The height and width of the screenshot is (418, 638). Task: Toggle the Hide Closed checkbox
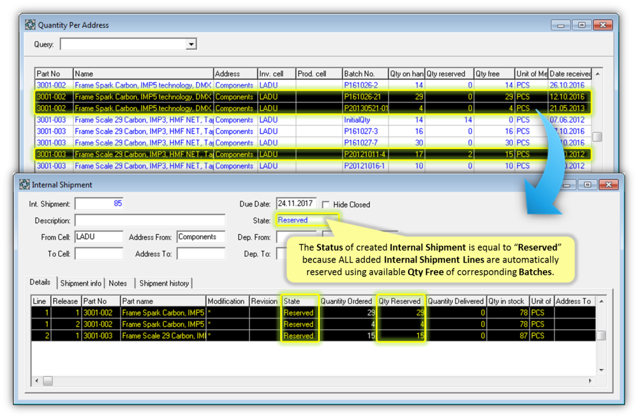click(326, 205)
